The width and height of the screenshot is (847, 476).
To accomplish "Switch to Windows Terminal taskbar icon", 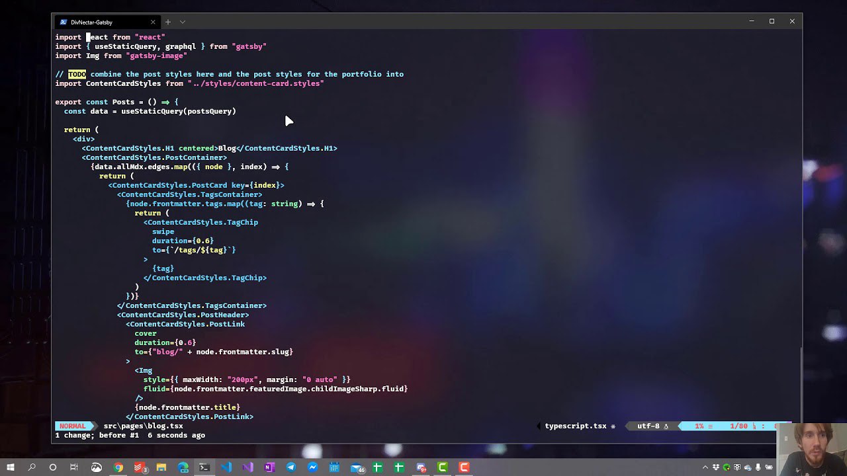I will click(x=204, y=467).
